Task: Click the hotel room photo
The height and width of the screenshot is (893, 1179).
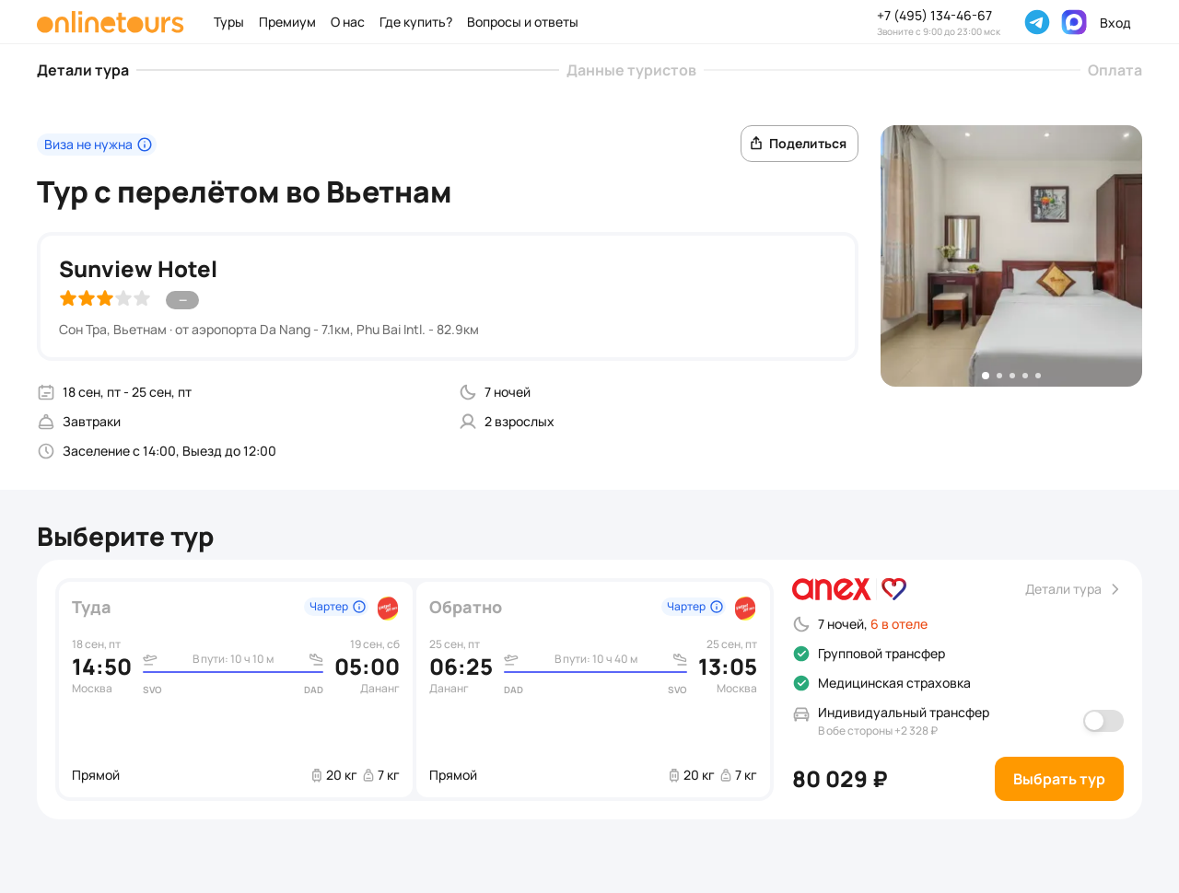Action: [1011, 256]
